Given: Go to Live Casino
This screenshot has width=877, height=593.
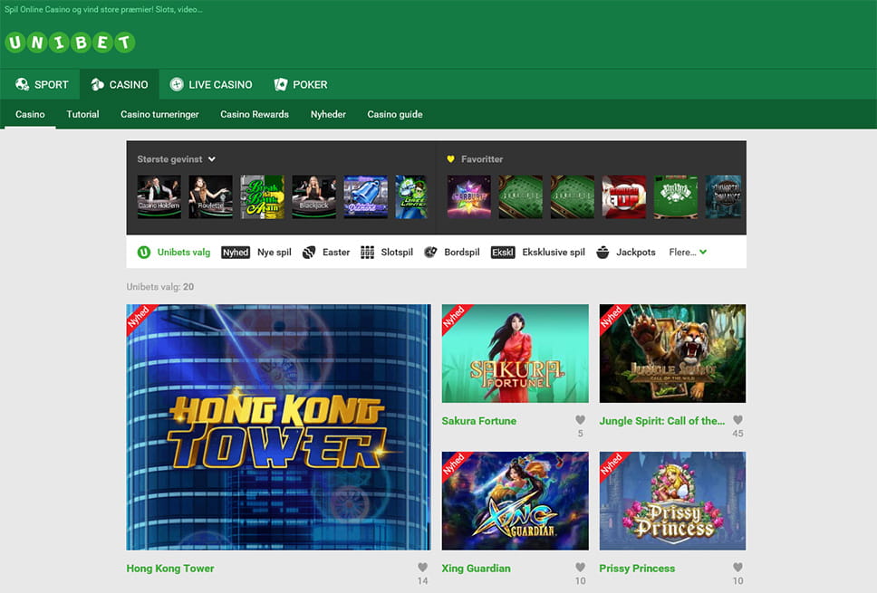Looking at the screenshot, I should [211, 84].
